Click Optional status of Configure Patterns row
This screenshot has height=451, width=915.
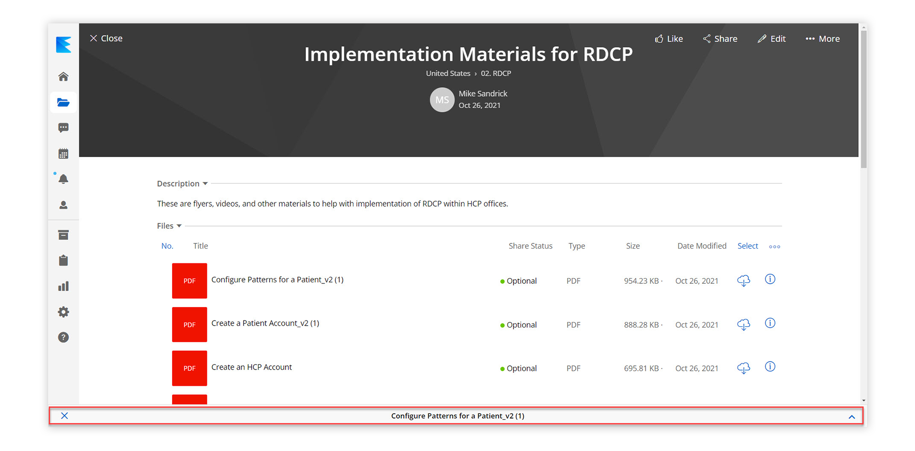(518, 281)
